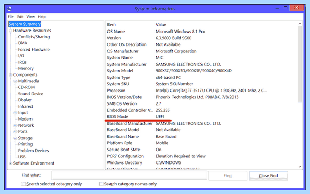Open Sound Device category
The height and width of the screenshot is (194, 310).
[x=30, y=94]
